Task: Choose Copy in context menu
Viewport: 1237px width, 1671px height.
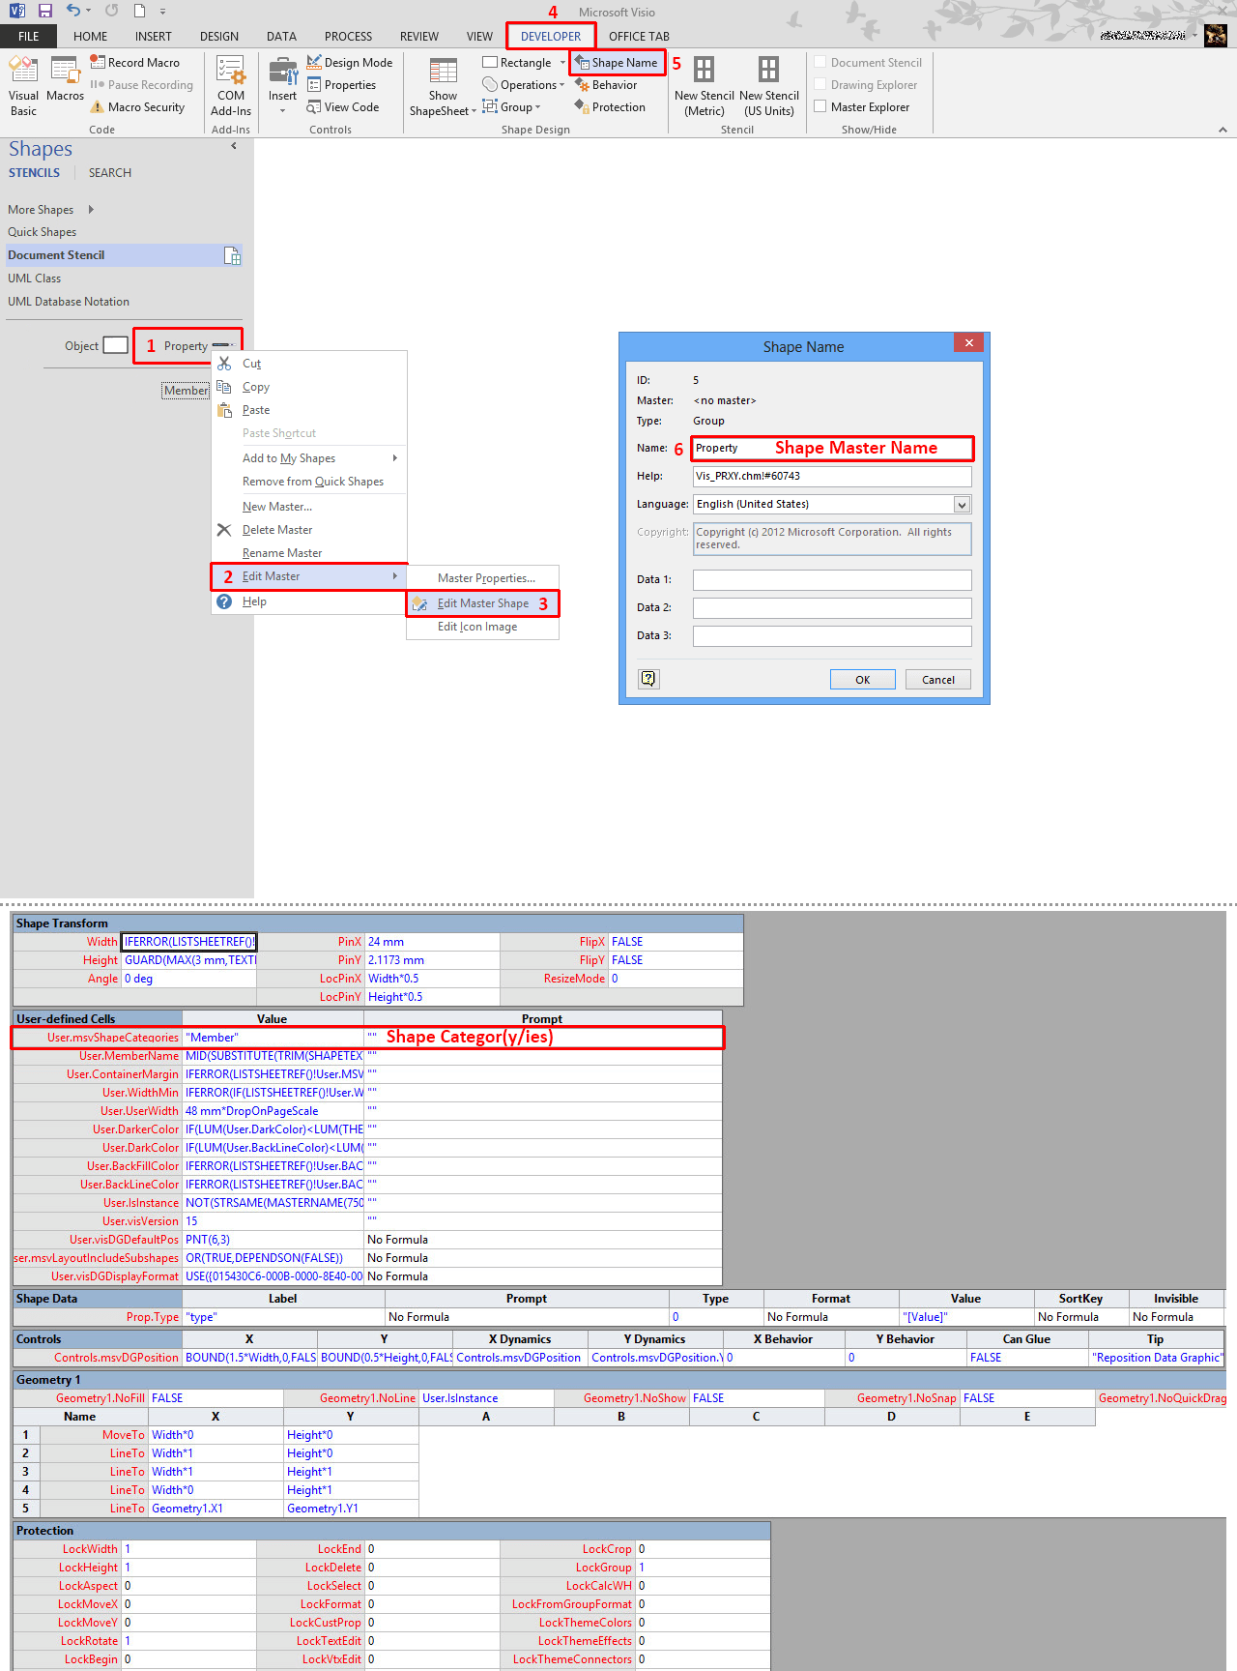Action: point(255,387)
